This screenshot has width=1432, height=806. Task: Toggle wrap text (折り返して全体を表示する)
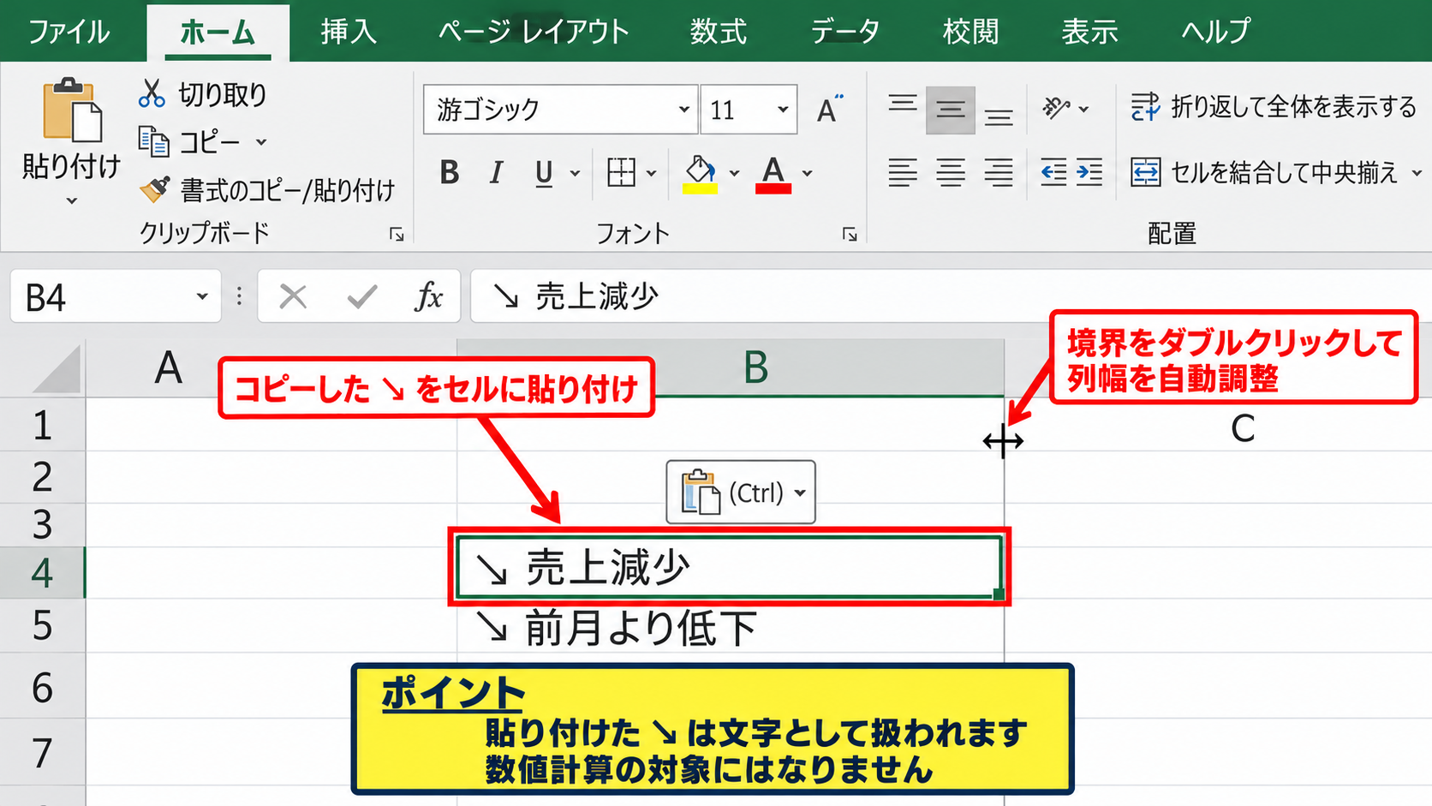point(1274,107)
